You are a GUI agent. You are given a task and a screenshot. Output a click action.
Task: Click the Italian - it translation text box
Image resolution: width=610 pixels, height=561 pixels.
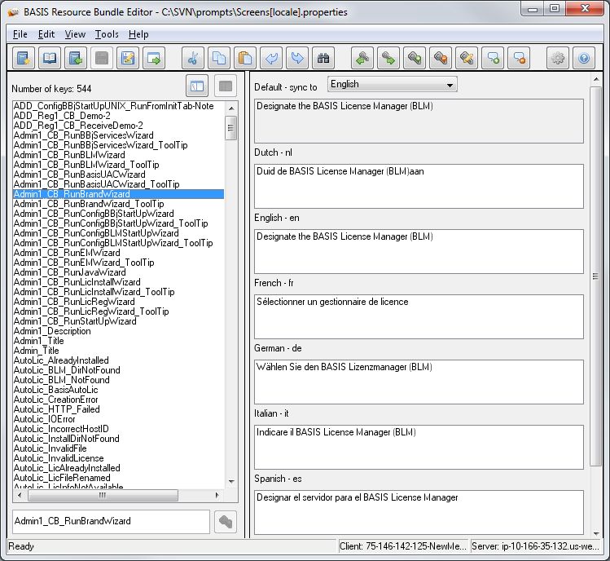(419, 447)
